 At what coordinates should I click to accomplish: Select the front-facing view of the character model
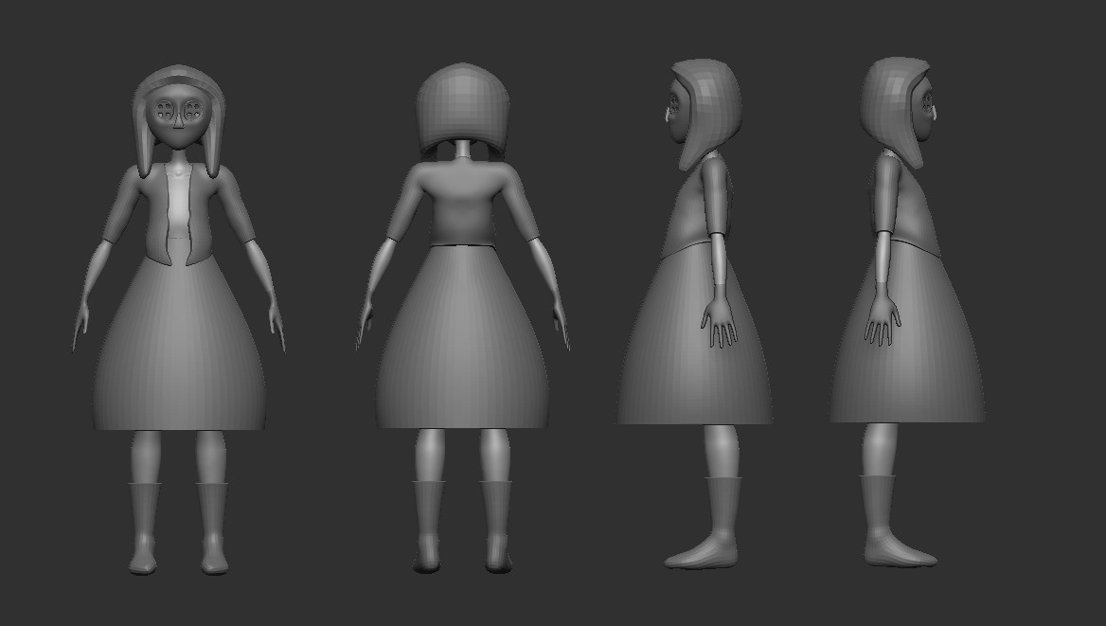click(179, 319)
